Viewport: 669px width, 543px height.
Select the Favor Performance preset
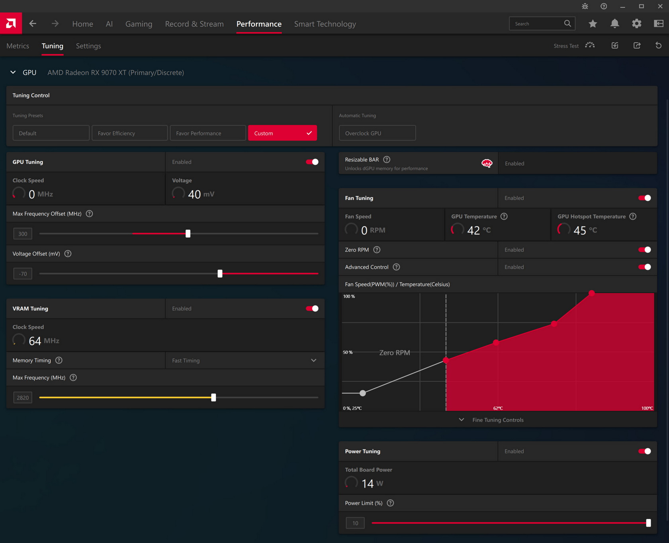click(x=208, y=133)
